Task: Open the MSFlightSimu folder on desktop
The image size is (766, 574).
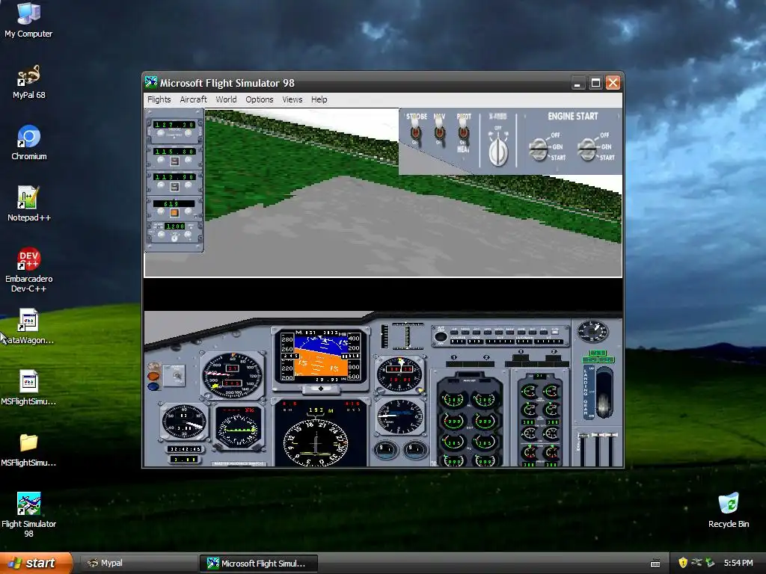Action: click(x=28, y=449)
